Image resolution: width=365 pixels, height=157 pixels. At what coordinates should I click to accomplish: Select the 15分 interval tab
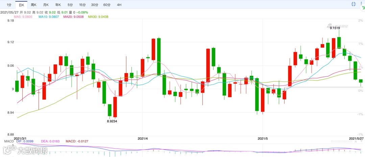[82, 5]
